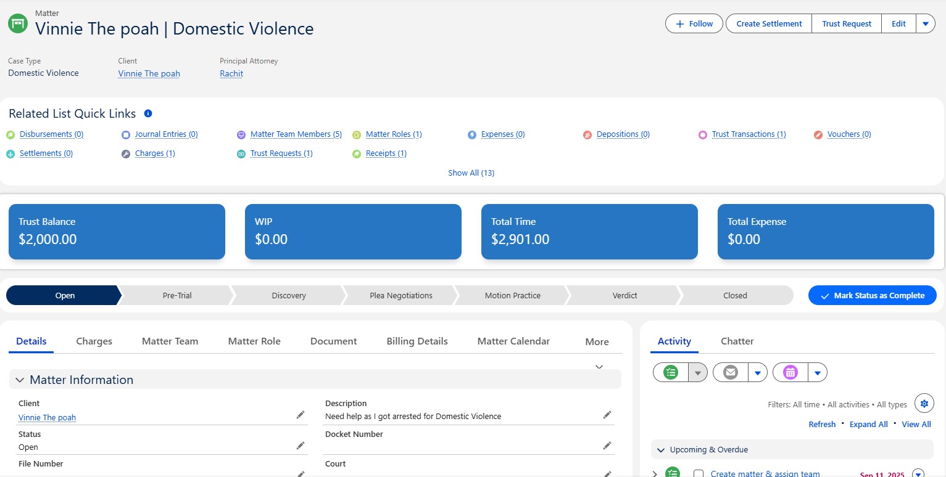This screenshot has height=477, width=946.
Task: Collapse the Matter Information section
Action: pyautogui.click(x=20, y=380)
